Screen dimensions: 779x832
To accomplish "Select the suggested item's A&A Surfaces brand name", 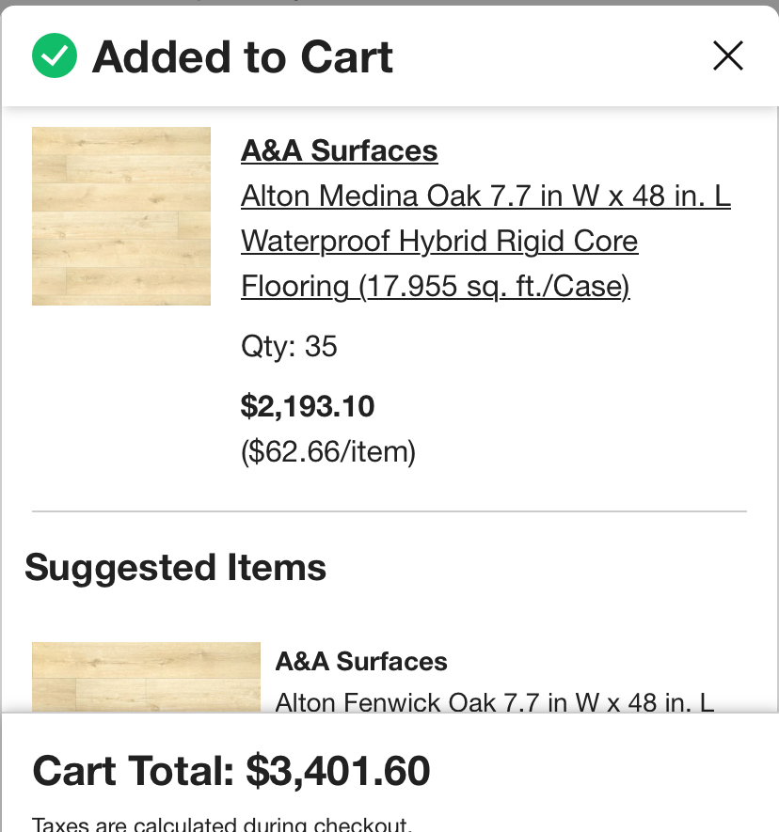I will 361,662.
